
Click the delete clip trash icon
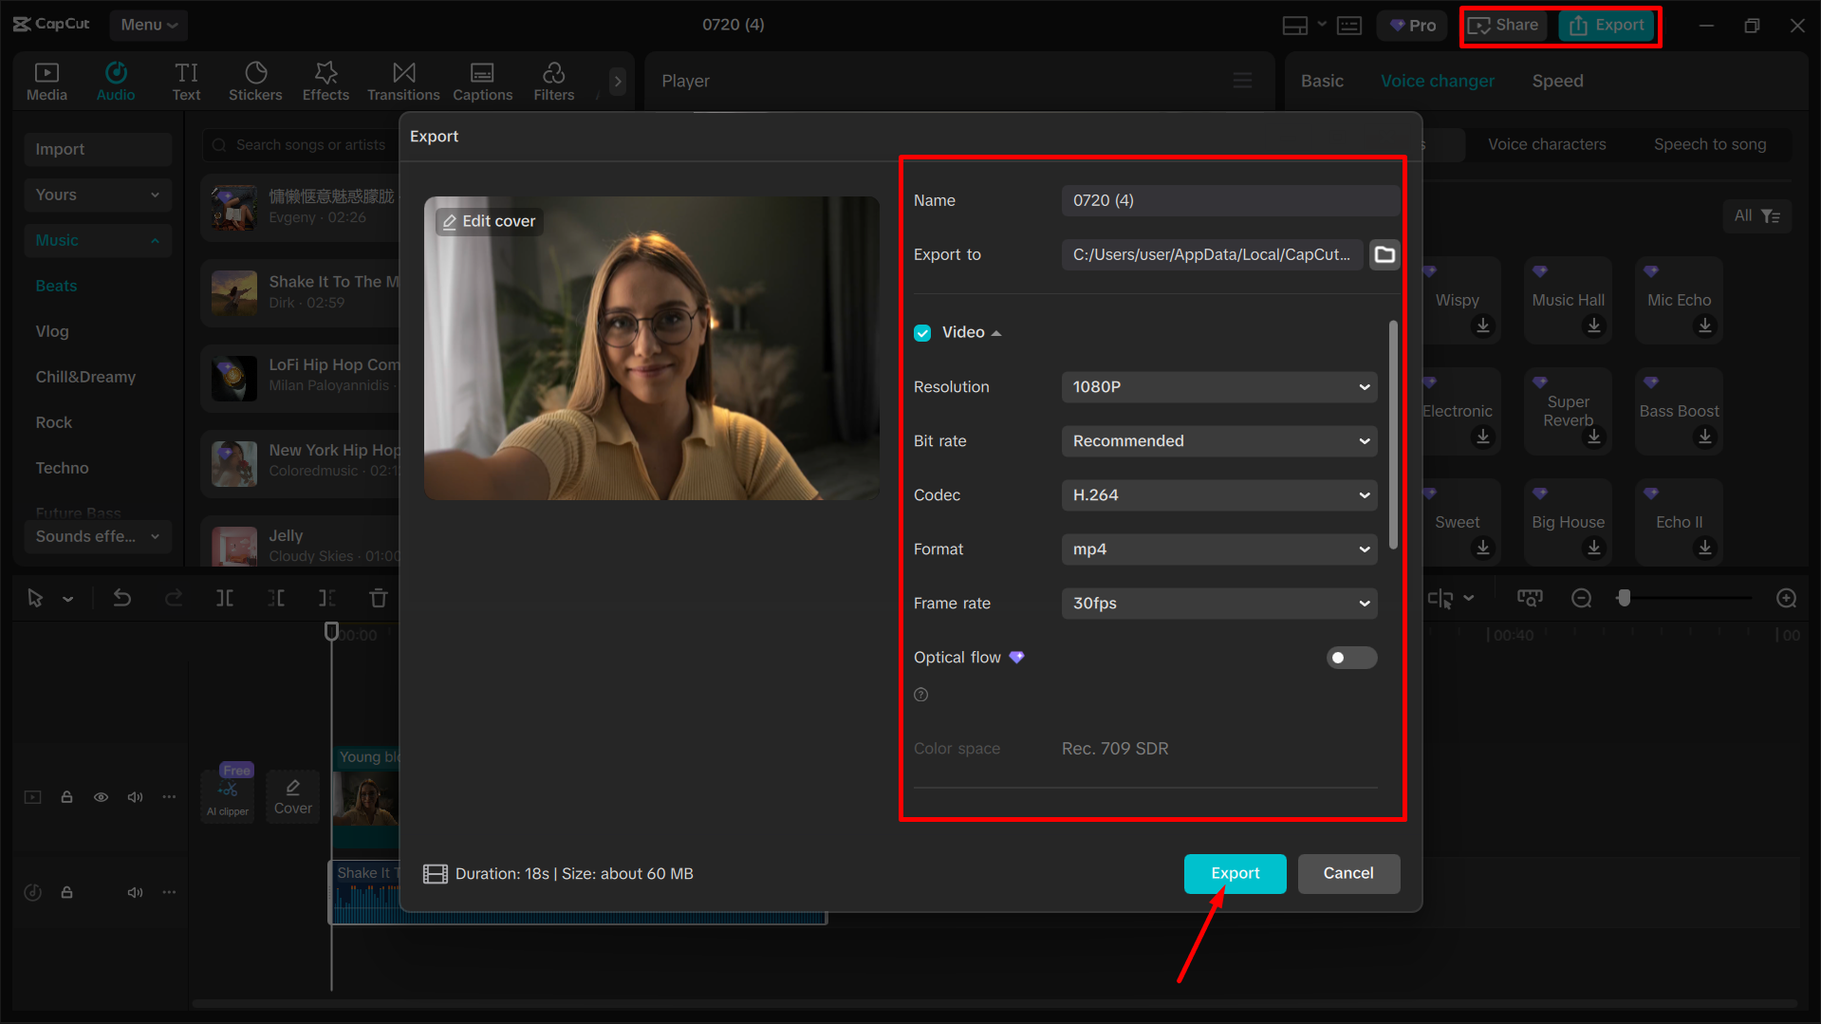pyautogui.click(x=378, y=598)
